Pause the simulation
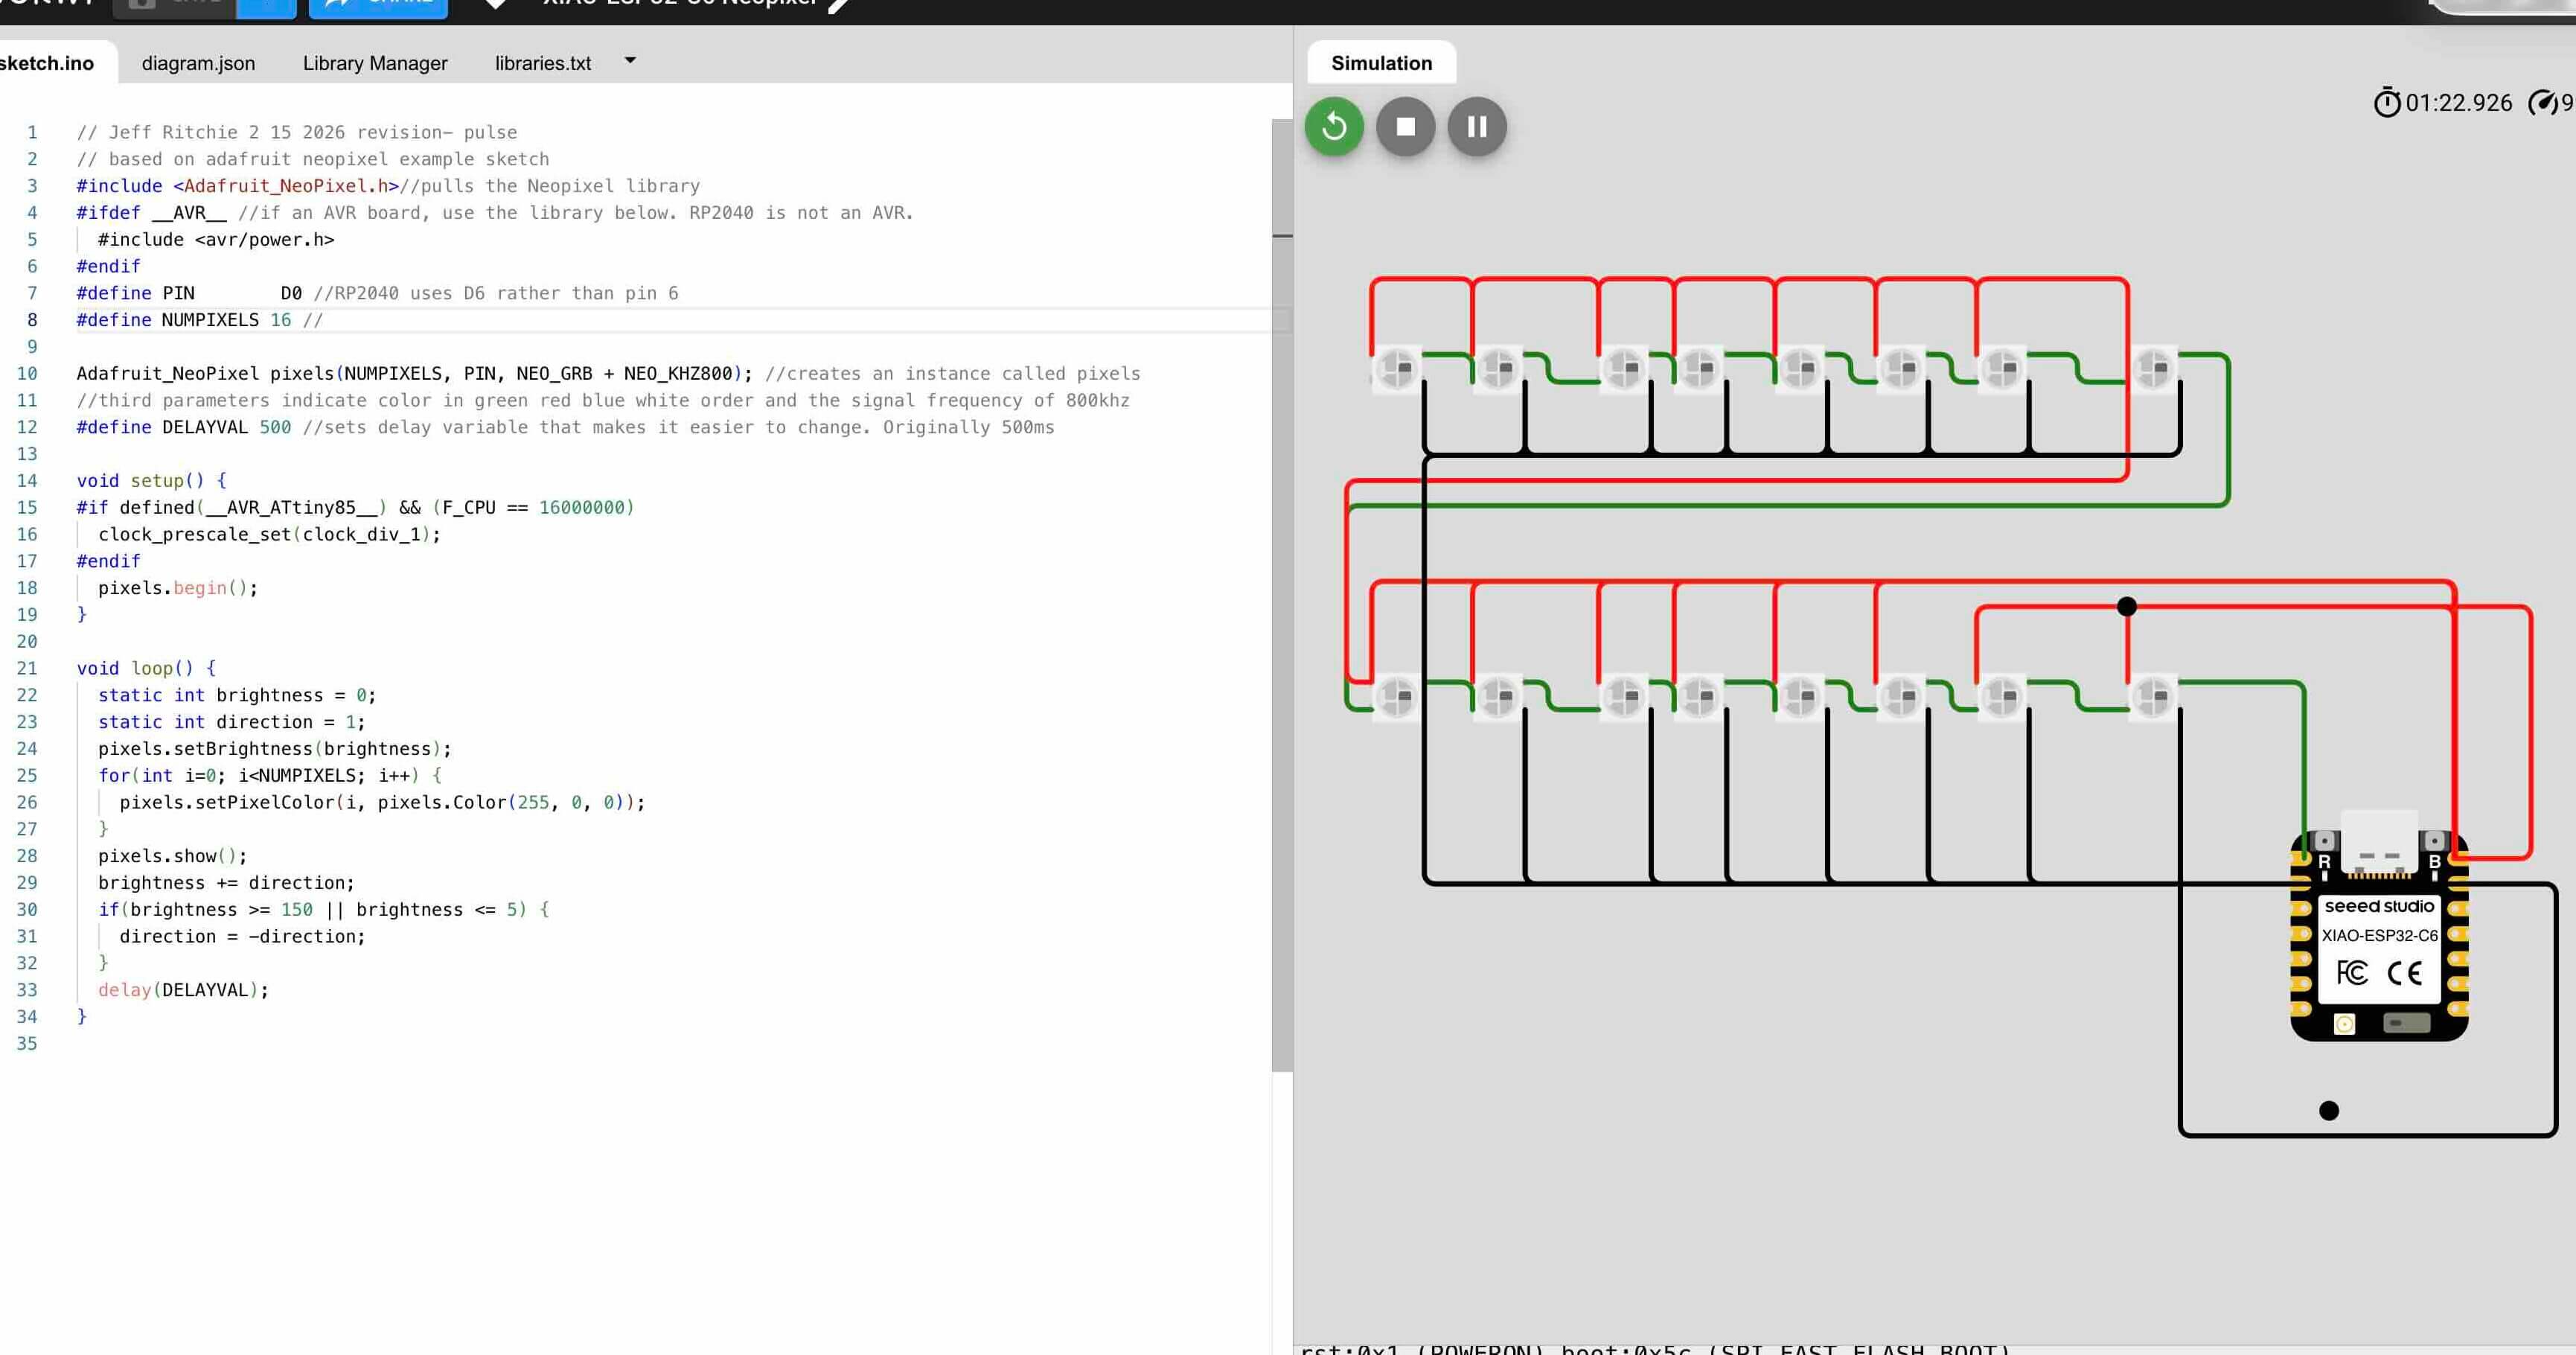The height and width of the screenshot is (1355, 2576). pos(1477,126)
